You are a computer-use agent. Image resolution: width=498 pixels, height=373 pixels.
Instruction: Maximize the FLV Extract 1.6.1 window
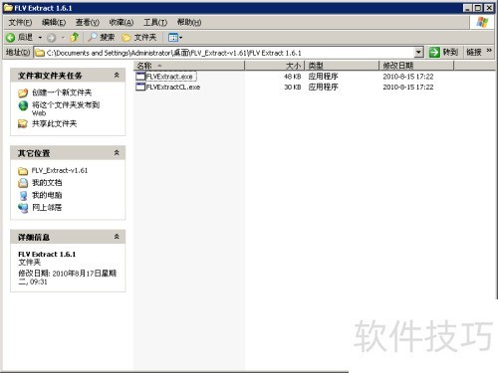[x=478, y=8]
